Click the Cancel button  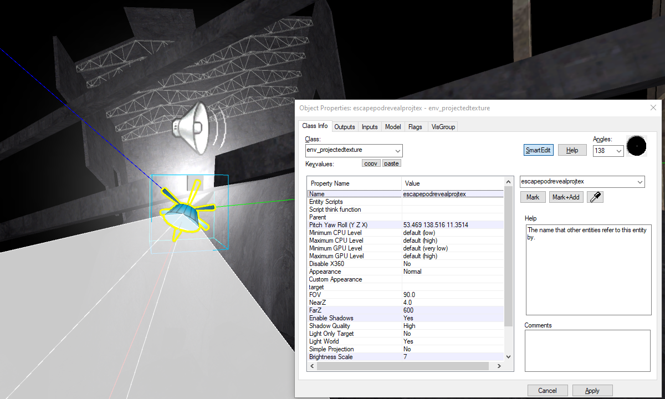[548, 390]
